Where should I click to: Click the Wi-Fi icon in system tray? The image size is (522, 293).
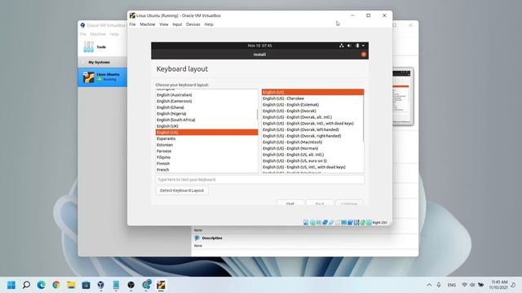tap(464, 285)
